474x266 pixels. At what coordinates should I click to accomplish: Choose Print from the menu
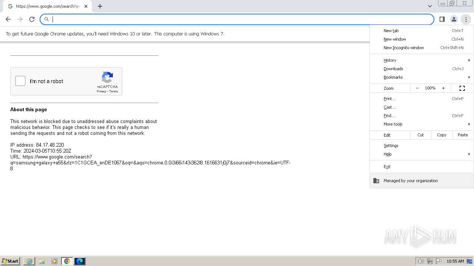click(x=422, y=99)
